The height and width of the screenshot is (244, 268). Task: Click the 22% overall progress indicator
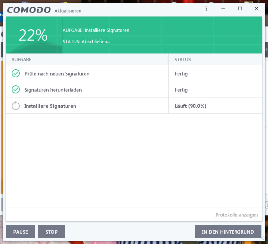(x=33, y=35)
